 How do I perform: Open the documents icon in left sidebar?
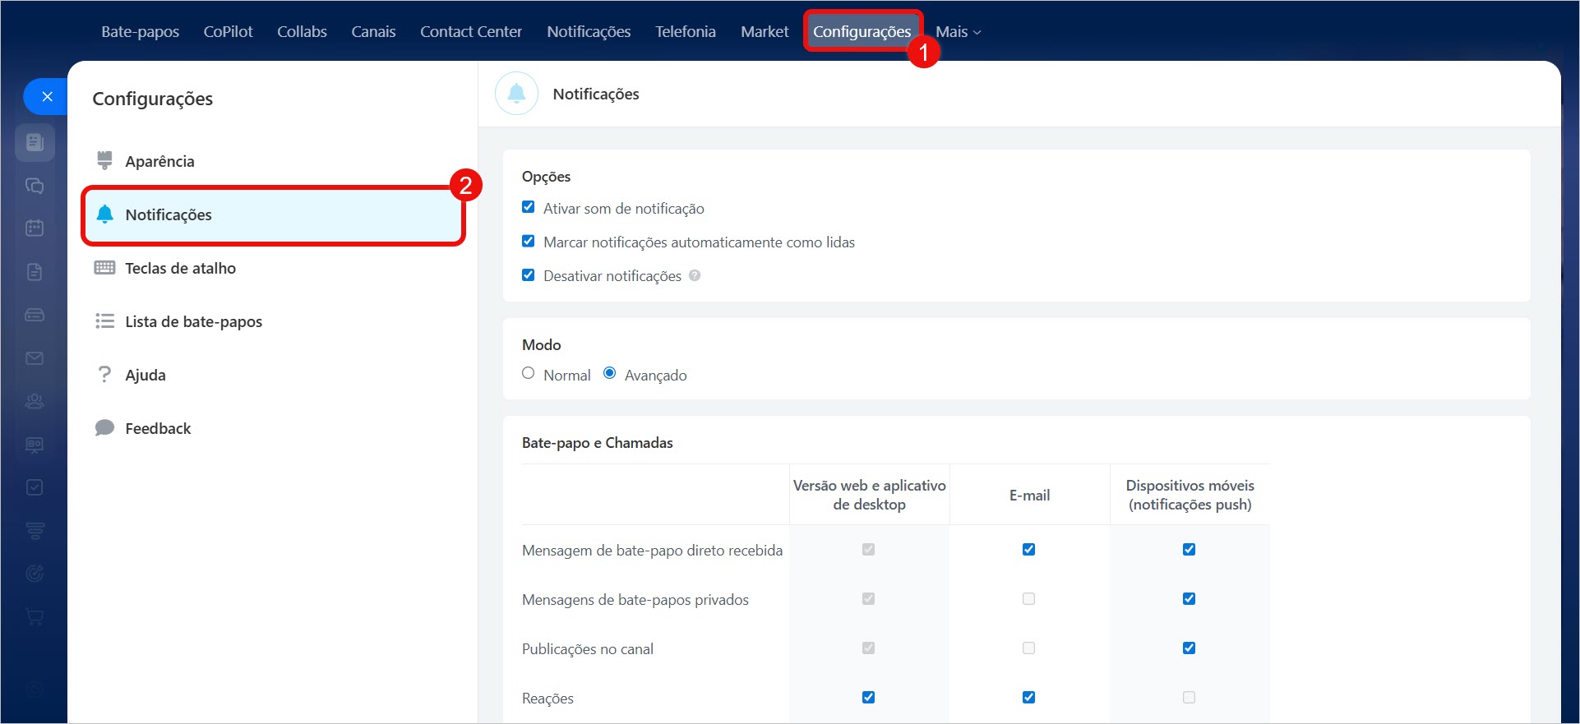click(35, 272)
